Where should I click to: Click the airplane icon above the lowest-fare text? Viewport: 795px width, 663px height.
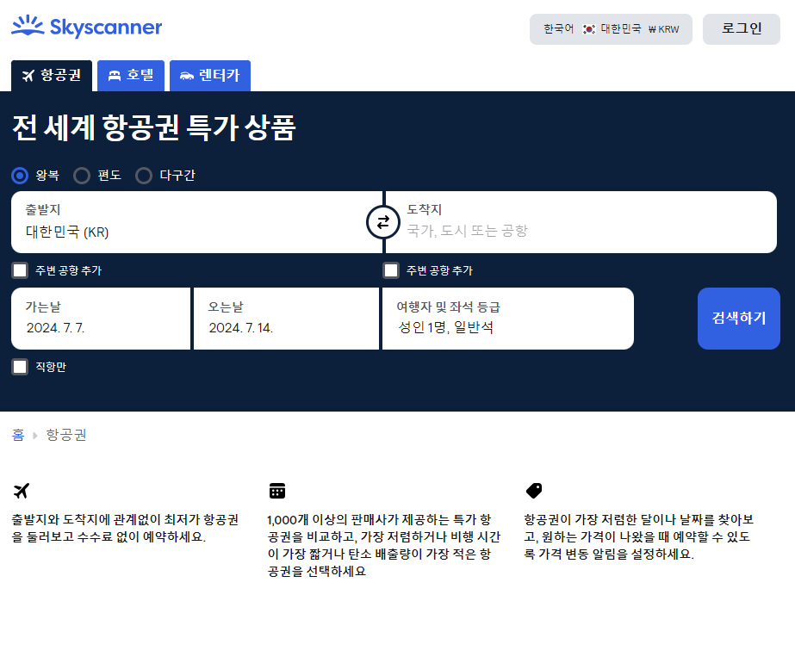pos(22,491)
